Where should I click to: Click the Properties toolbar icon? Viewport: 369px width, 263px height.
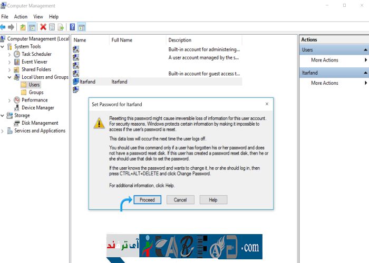click(x=52, y=27)
